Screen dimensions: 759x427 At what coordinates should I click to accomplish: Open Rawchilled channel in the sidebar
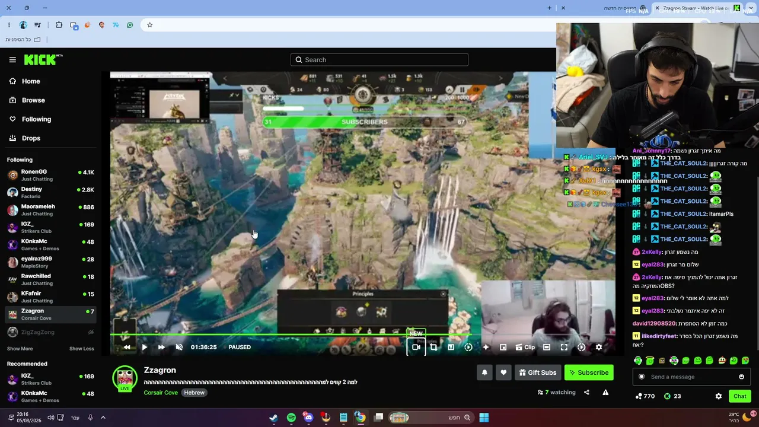[x=50, y=279]
